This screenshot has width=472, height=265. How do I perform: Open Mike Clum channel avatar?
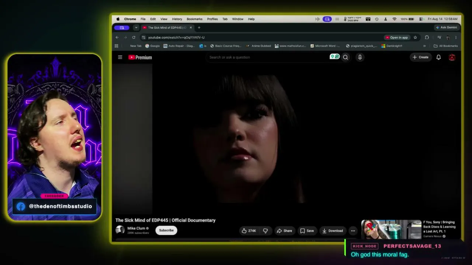120,230
